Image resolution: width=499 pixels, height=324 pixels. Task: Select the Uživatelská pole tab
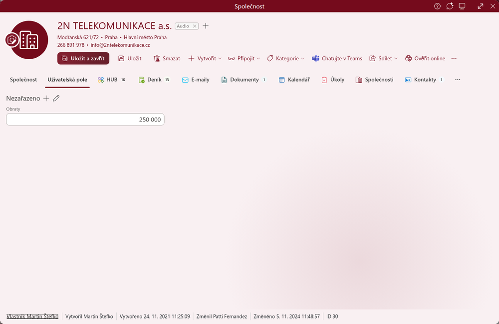point(67,80)
